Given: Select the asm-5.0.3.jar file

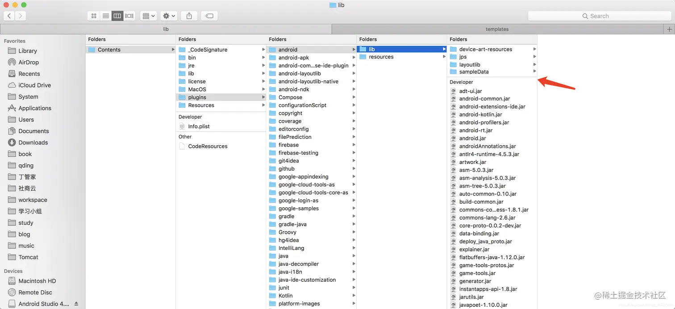Looking at the screenshot, I should tap(492, 170).
